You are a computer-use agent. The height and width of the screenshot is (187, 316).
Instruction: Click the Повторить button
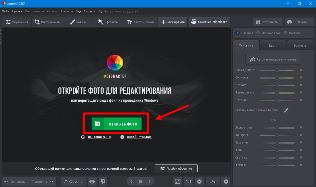pos(43,181)
